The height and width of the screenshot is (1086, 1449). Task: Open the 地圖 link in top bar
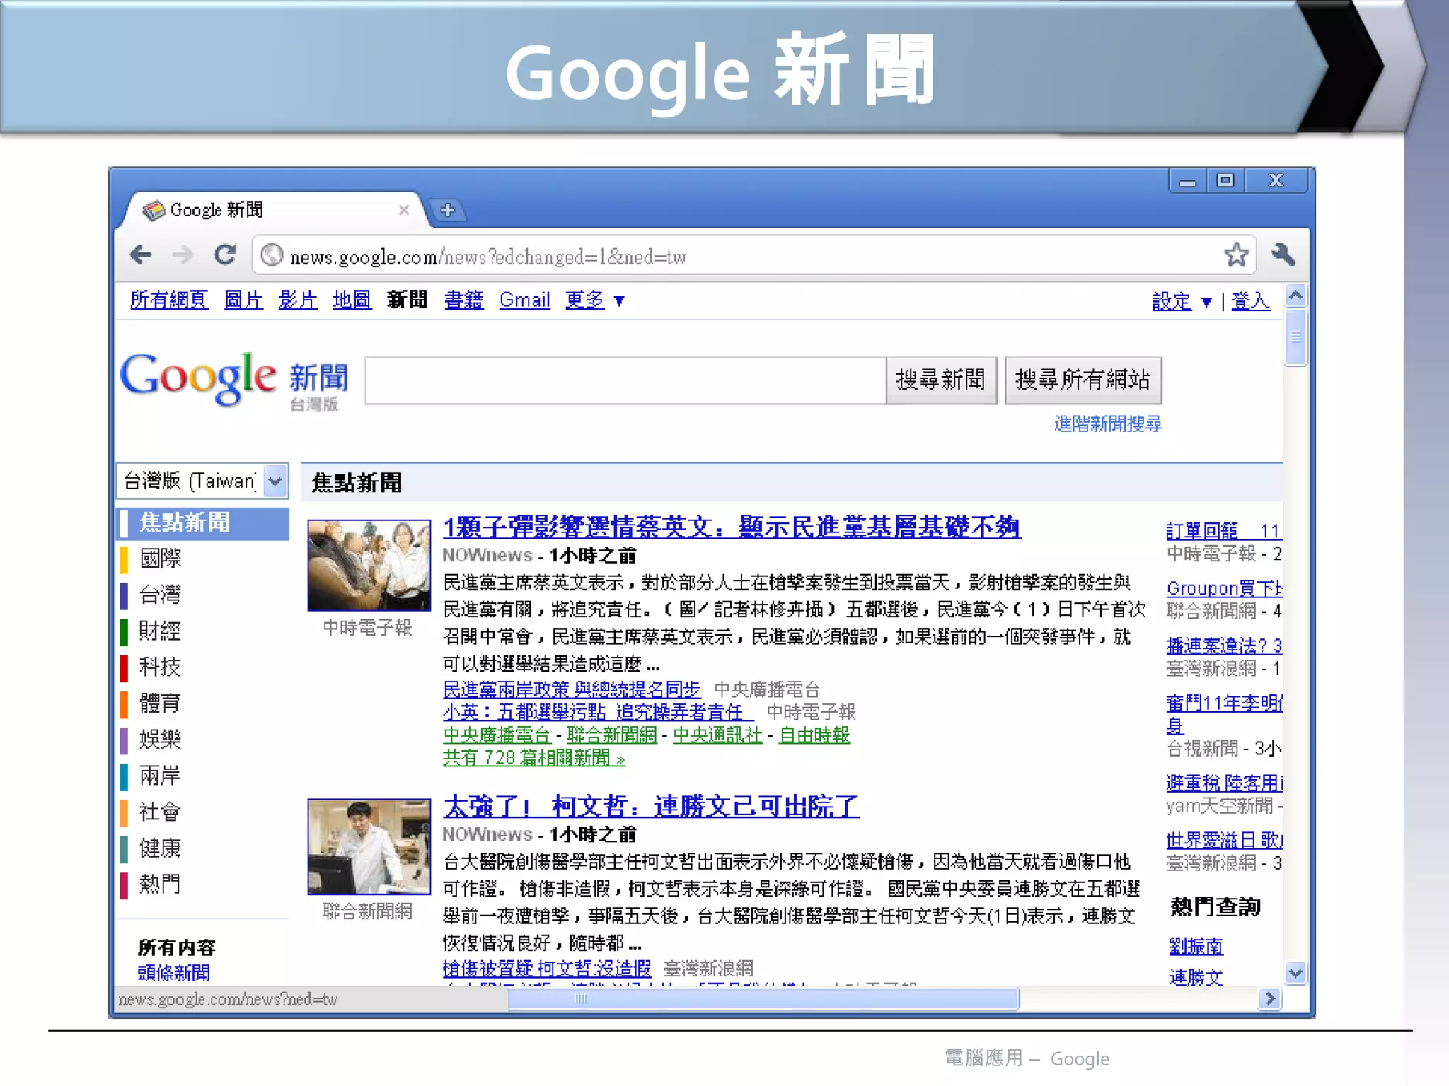click(352, 300)
